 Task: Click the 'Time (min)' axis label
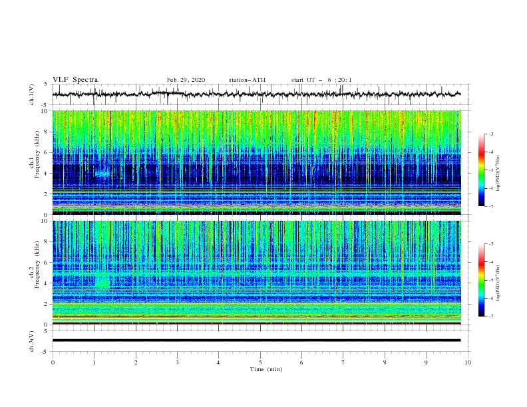click(x=266, y=369)
